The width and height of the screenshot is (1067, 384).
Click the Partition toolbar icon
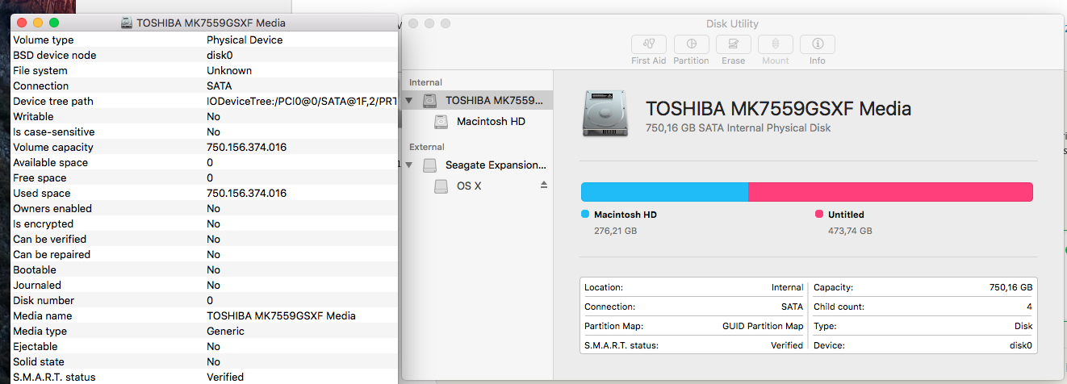691,44
